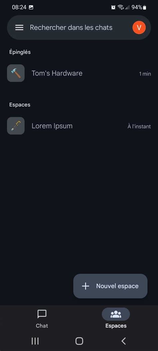Tap the Android recent apps button
Image resolution: width=158 pixels, height=351 pixels.
point(35,341)
